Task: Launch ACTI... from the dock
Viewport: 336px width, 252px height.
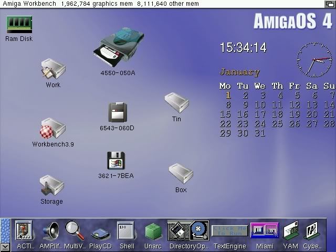Action: (x=24, y=230)
